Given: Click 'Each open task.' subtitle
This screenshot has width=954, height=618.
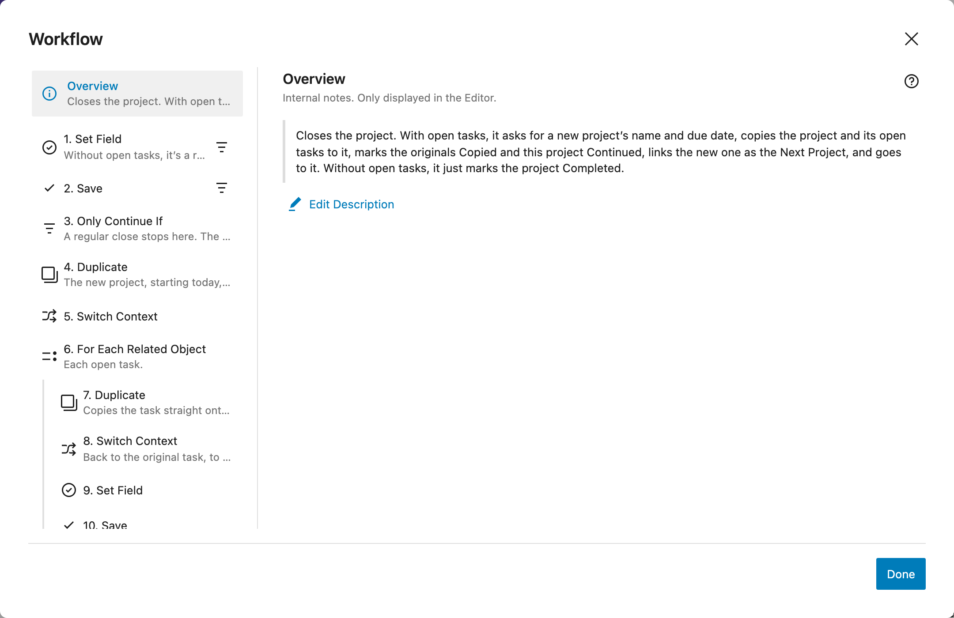Looking at the screenshot, I should 103,365.
